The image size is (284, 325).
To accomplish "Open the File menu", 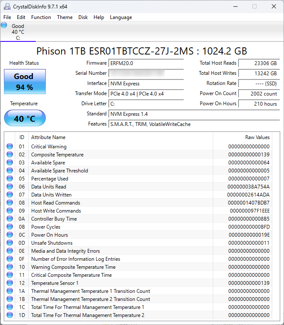I will click(7, 17).
